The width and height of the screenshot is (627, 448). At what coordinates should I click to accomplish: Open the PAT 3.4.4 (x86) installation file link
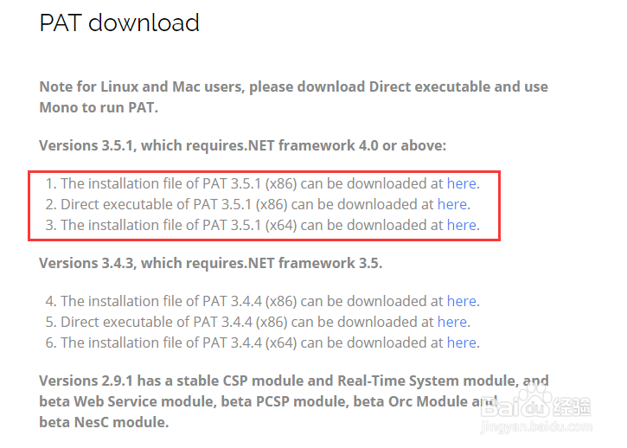pyautogui.click(x=461, y=301)
